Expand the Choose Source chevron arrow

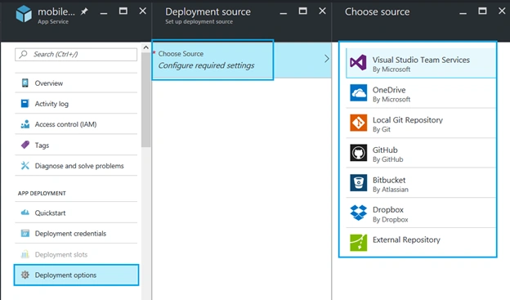click(x=327, y=59)
